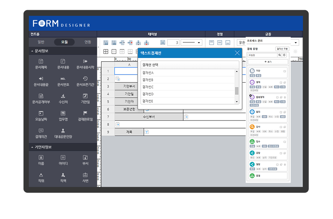Switch to the 모듈 controls tab
Viewport: 333px width, 219px height.
[64, 42]
